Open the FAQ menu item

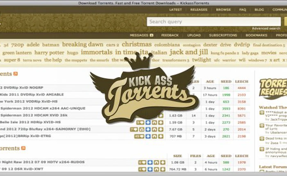pyautogui.click(x=243, y=10)
